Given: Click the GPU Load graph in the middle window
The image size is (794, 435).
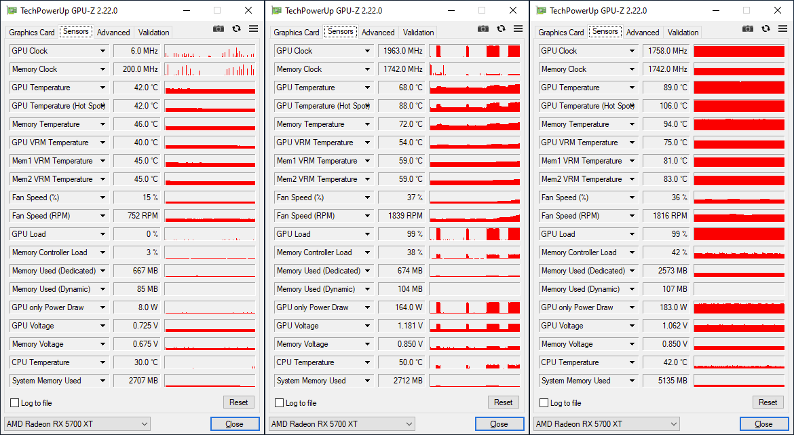Looking at the screenshot, I should [474, 234].
